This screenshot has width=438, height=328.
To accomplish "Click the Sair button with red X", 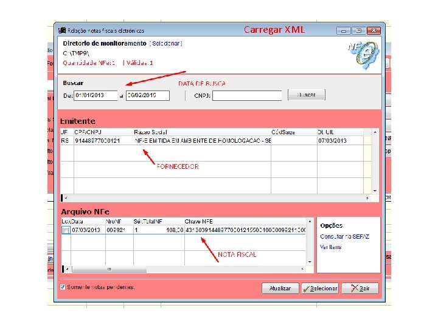I will click(360, 289).
